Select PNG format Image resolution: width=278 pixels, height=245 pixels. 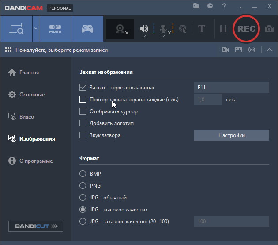[x=83, y=185]
